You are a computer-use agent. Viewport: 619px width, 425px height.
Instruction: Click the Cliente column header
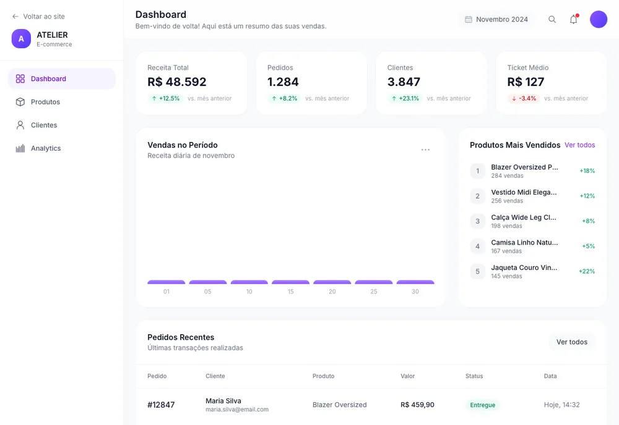coord(215,376)
